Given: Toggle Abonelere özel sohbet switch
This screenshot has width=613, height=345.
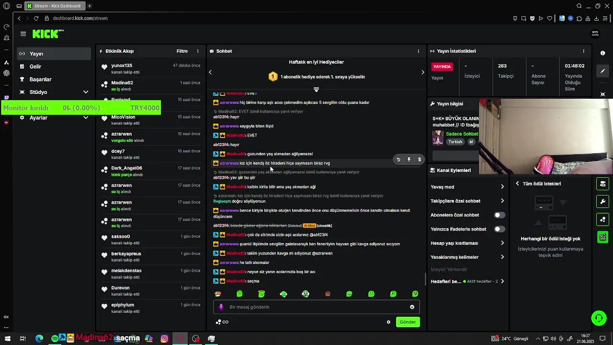Looking at the screenshot, I should [x=499, y=215].
